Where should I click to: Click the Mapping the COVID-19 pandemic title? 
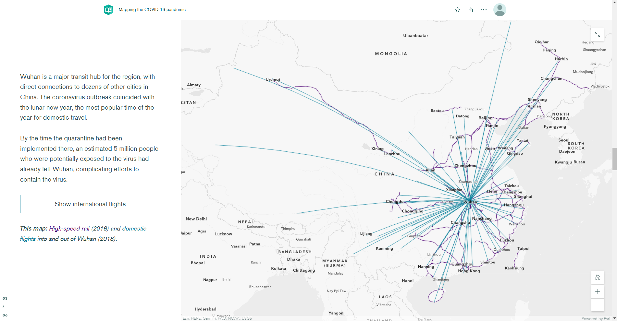pos(152,10)
